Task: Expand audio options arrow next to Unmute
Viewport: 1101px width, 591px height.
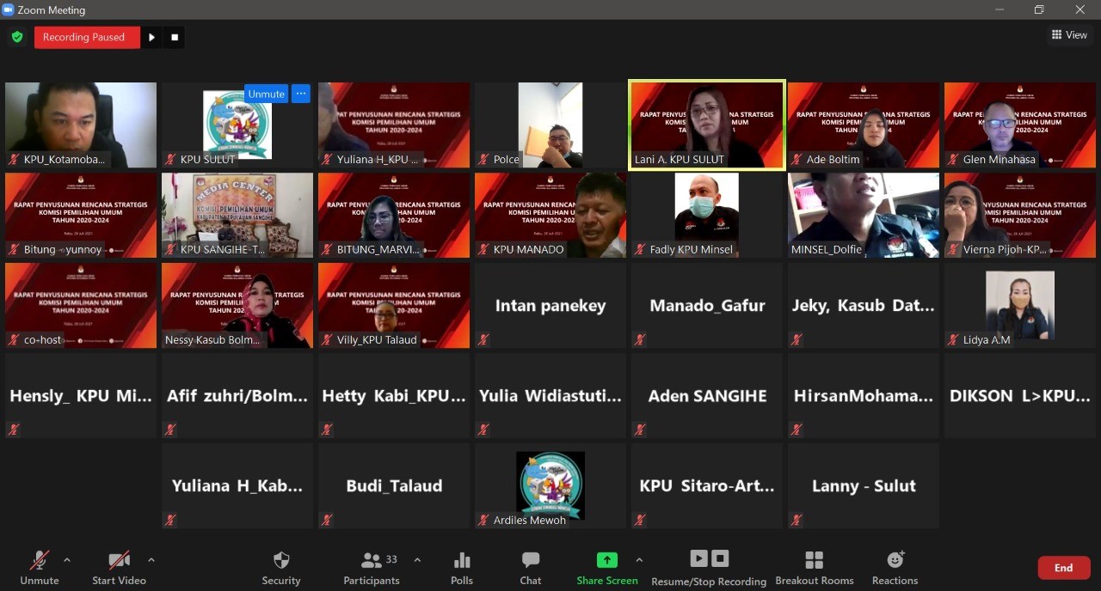Action: click(67, 560)
